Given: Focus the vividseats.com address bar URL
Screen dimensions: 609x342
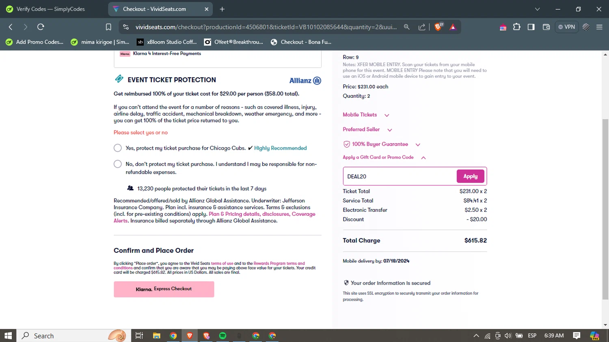Looking at the screenshot, I should [266, 27].
